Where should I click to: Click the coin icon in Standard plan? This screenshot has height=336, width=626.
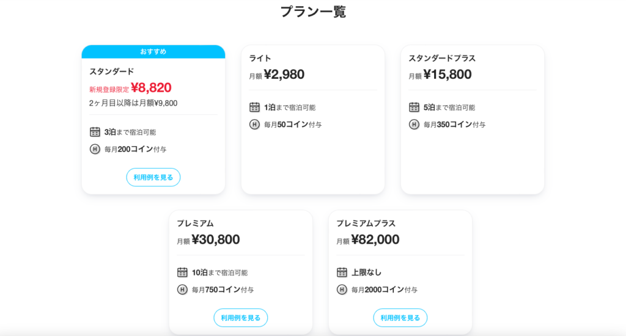(95, 149)
